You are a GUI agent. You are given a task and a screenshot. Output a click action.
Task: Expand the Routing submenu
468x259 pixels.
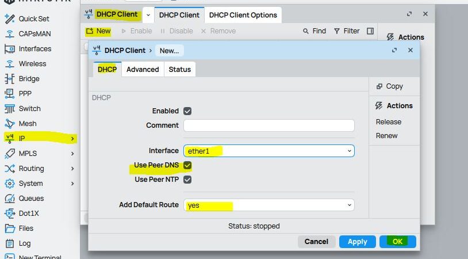point(72,169)
